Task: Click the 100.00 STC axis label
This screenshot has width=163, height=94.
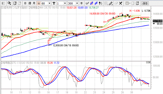Action: (156, 66)
